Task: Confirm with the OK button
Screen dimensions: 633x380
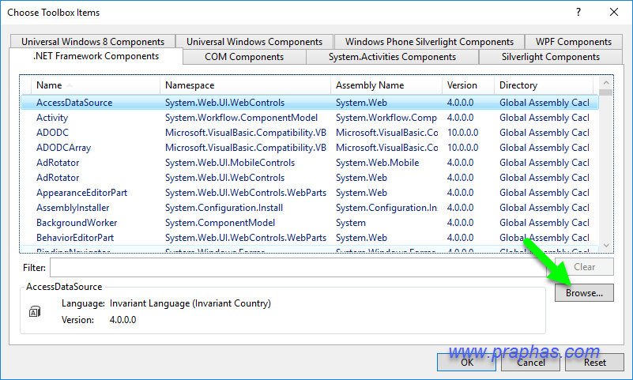Action: (467, 363)
